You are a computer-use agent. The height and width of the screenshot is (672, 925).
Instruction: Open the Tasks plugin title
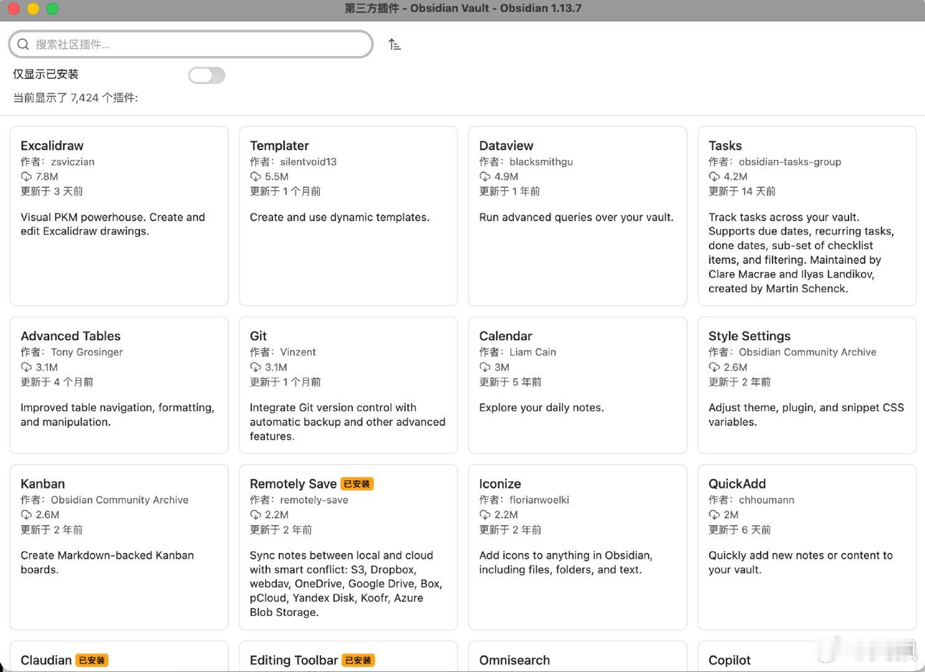[x=725, y=146]
